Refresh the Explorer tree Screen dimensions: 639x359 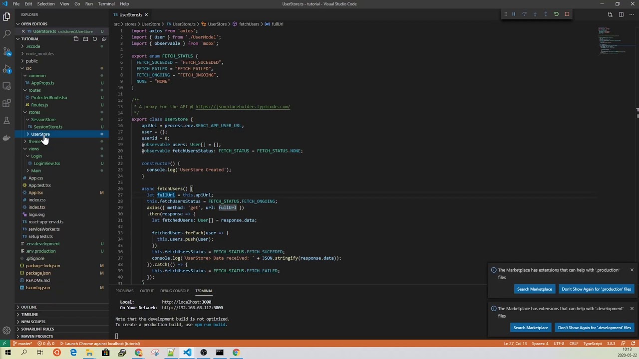point(94,39)
